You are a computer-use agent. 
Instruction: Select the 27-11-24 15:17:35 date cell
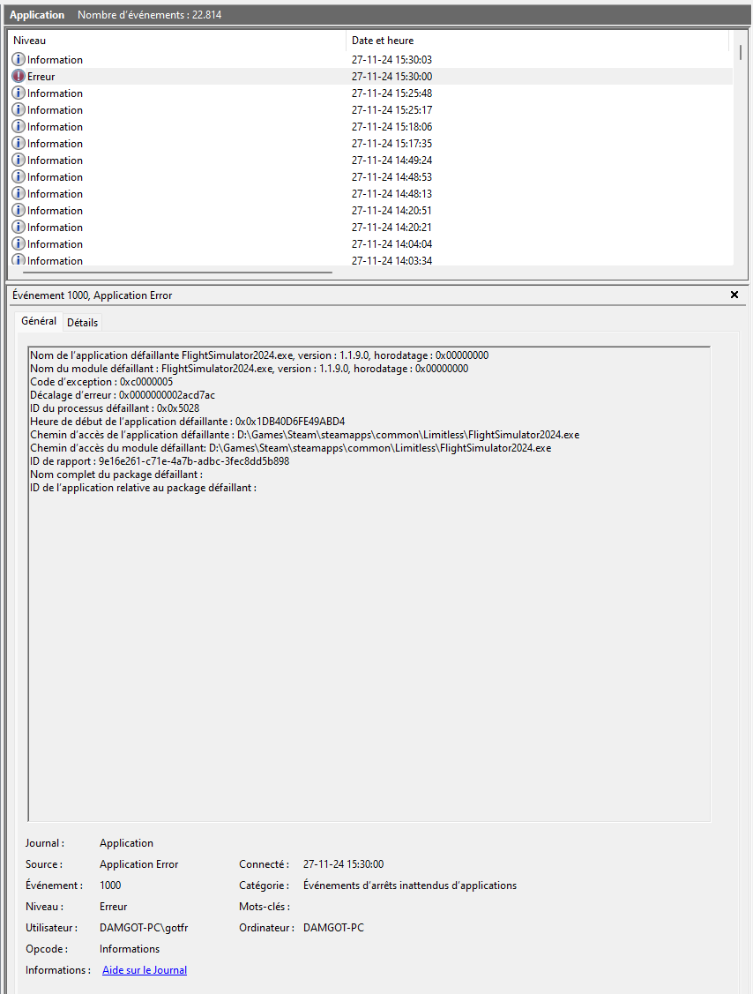tap(391, 144)
